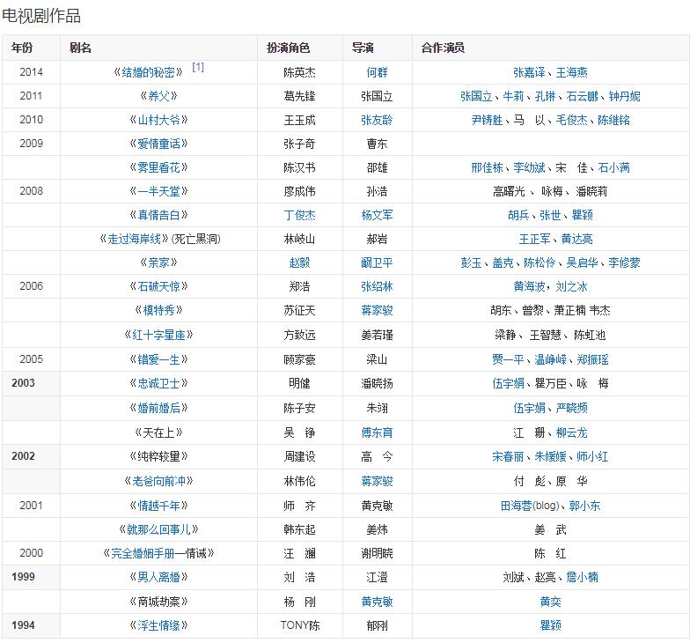The width and height of the screenshot is (690, 643).
Task: Click the footnote reference [1]
Action: point(198,68)
